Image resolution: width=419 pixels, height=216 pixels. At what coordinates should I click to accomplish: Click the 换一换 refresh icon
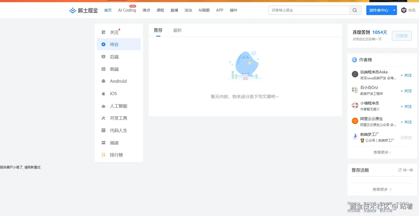400,170
